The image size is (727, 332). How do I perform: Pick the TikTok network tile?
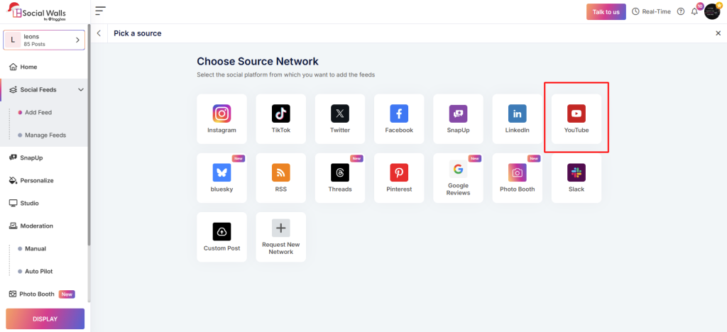point(280,118)
